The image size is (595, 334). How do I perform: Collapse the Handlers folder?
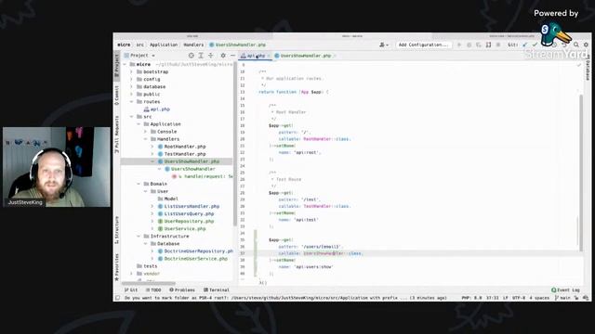click(146, 139)
